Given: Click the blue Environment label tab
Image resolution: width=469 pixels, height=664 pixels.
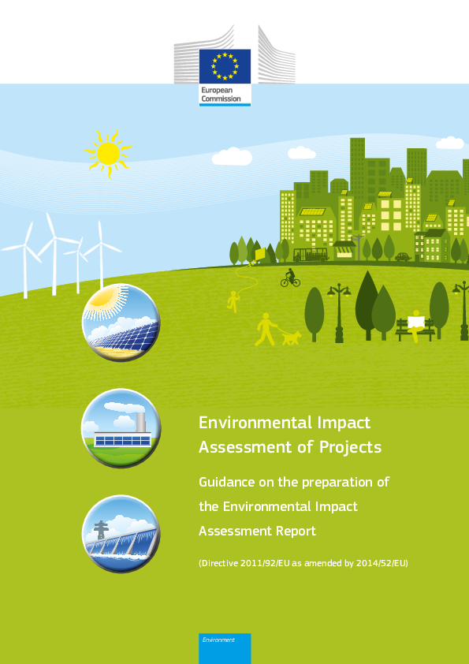Looking at the screenshot, I should tap(225, 648).
